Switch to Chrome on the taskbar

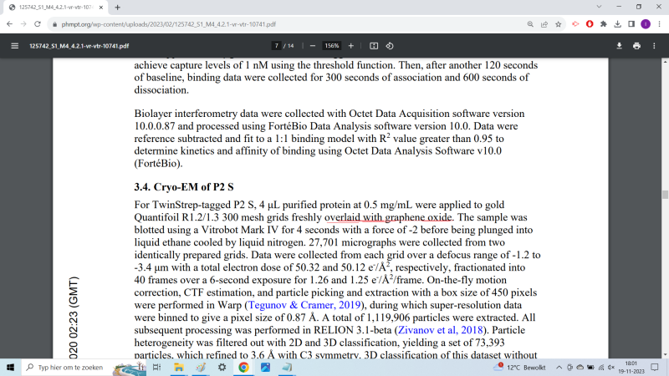coord(243,367)
